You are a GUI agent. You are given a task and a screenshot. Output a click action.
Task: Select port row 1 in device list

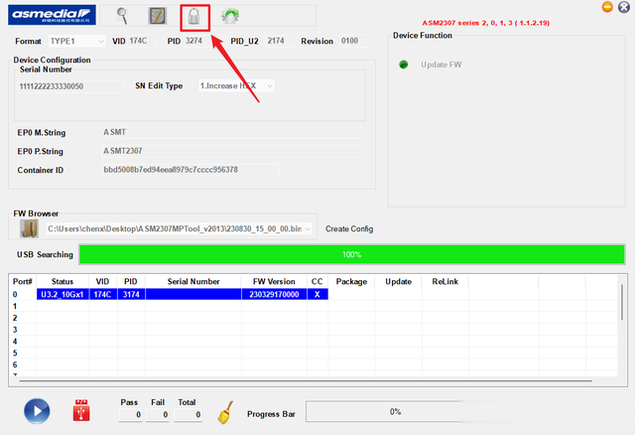coord(314,306)
